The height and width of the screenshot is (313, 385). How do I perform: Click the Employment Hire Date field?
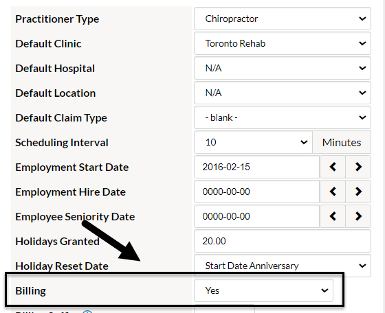click(x=257, y=192)
